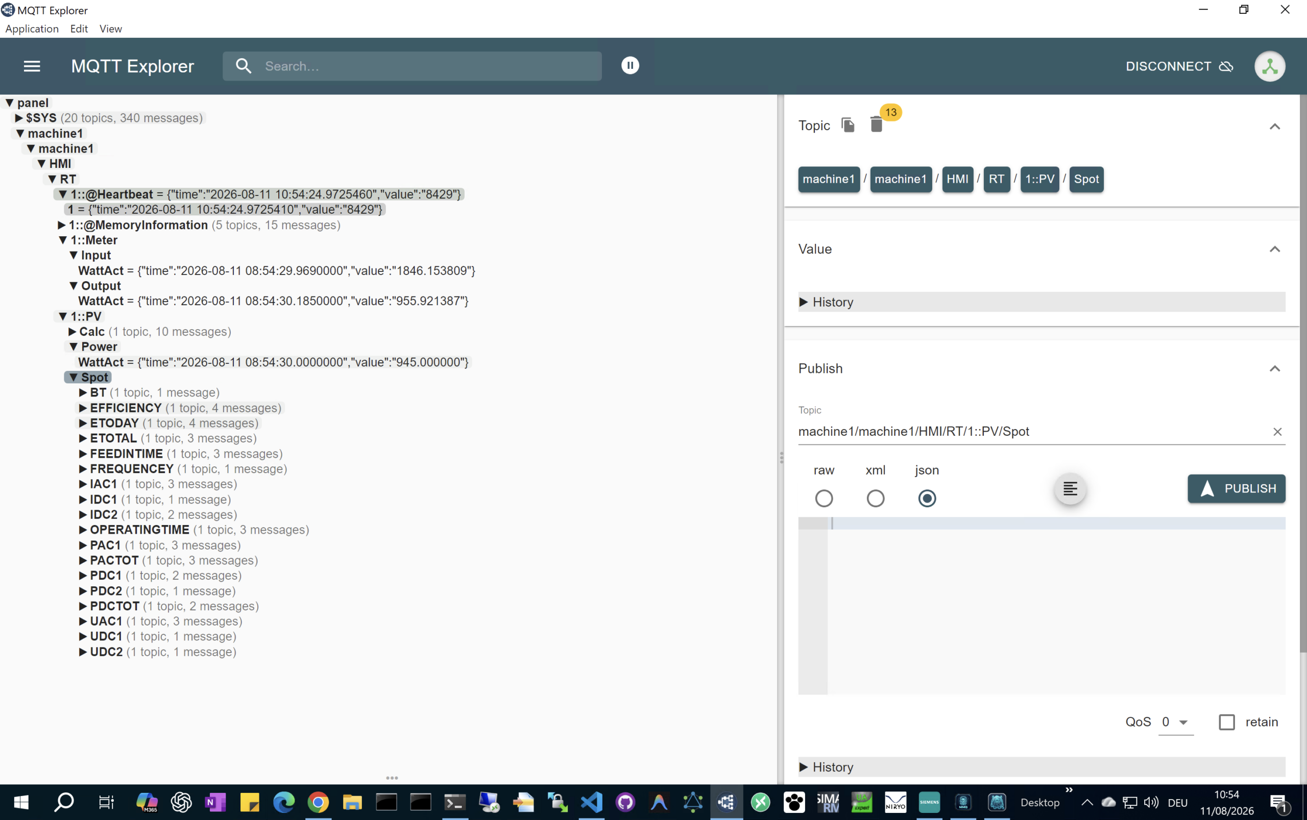
Task: Expand the Calc topic node
Action: pos(72,331)
